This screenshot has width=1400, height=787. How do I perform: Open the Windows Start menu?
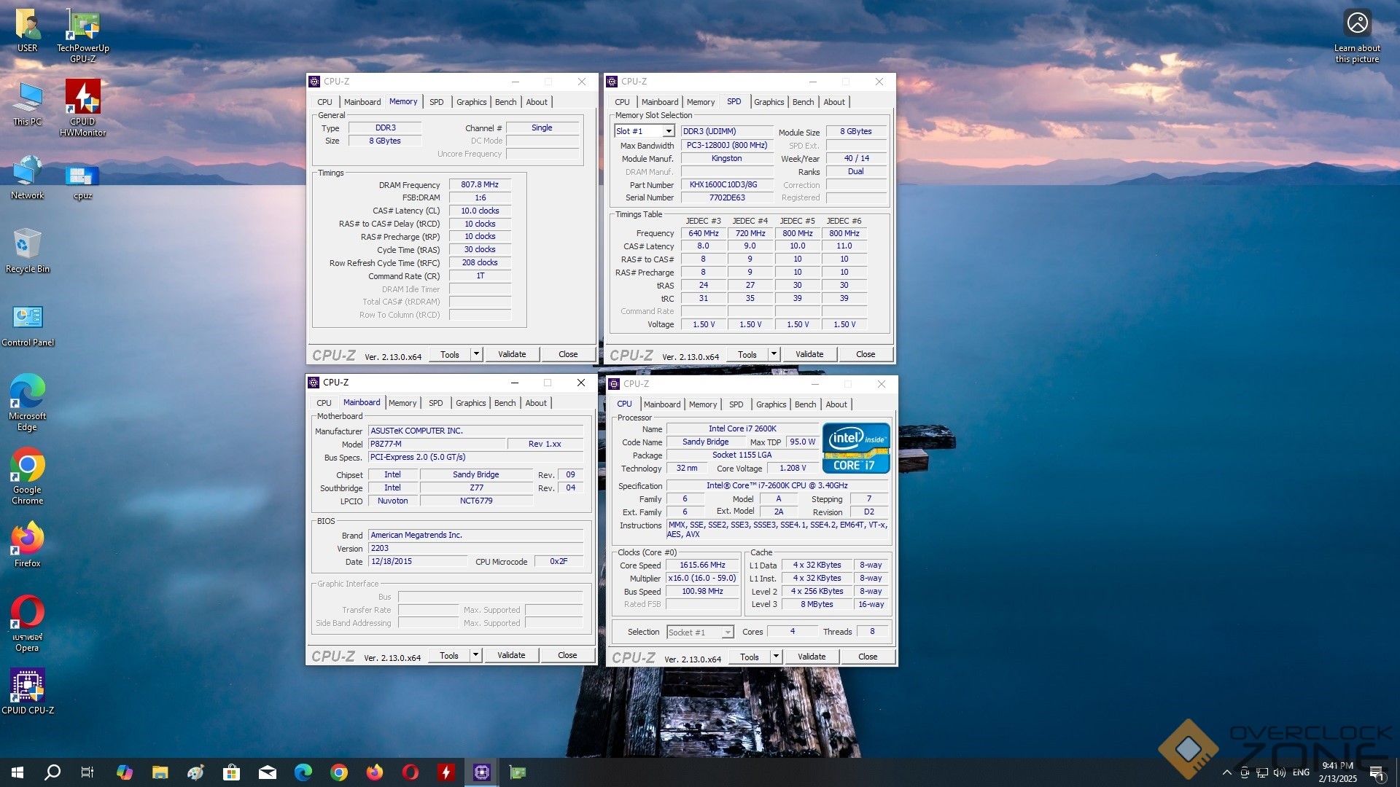pyautogui.click(x=17, y=772)
